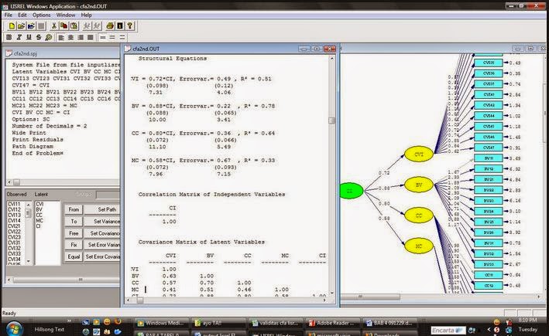Select CVI33 in Observed variables list
The image size is (549, 336).
pos(14,253)
